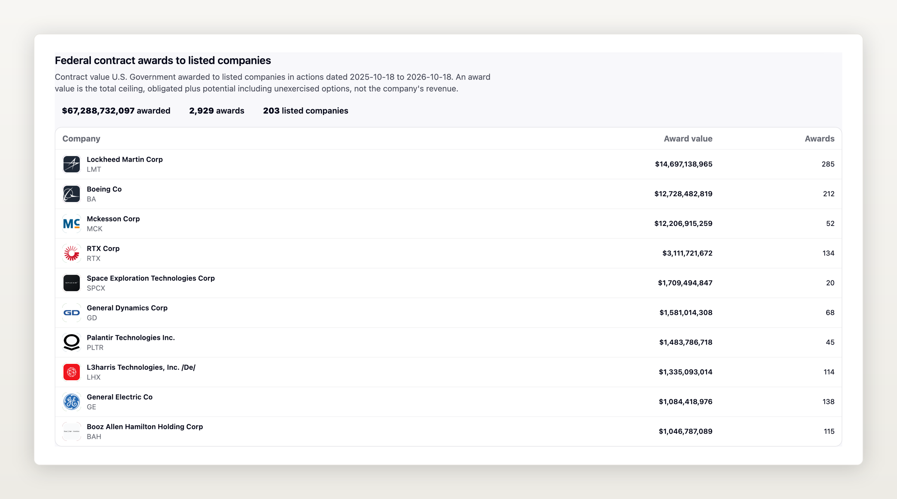Image resolution: width=897 pixels, height=499 pixels.
Task: Open the RTX Corp company name
Action: (x=103, y=248)
